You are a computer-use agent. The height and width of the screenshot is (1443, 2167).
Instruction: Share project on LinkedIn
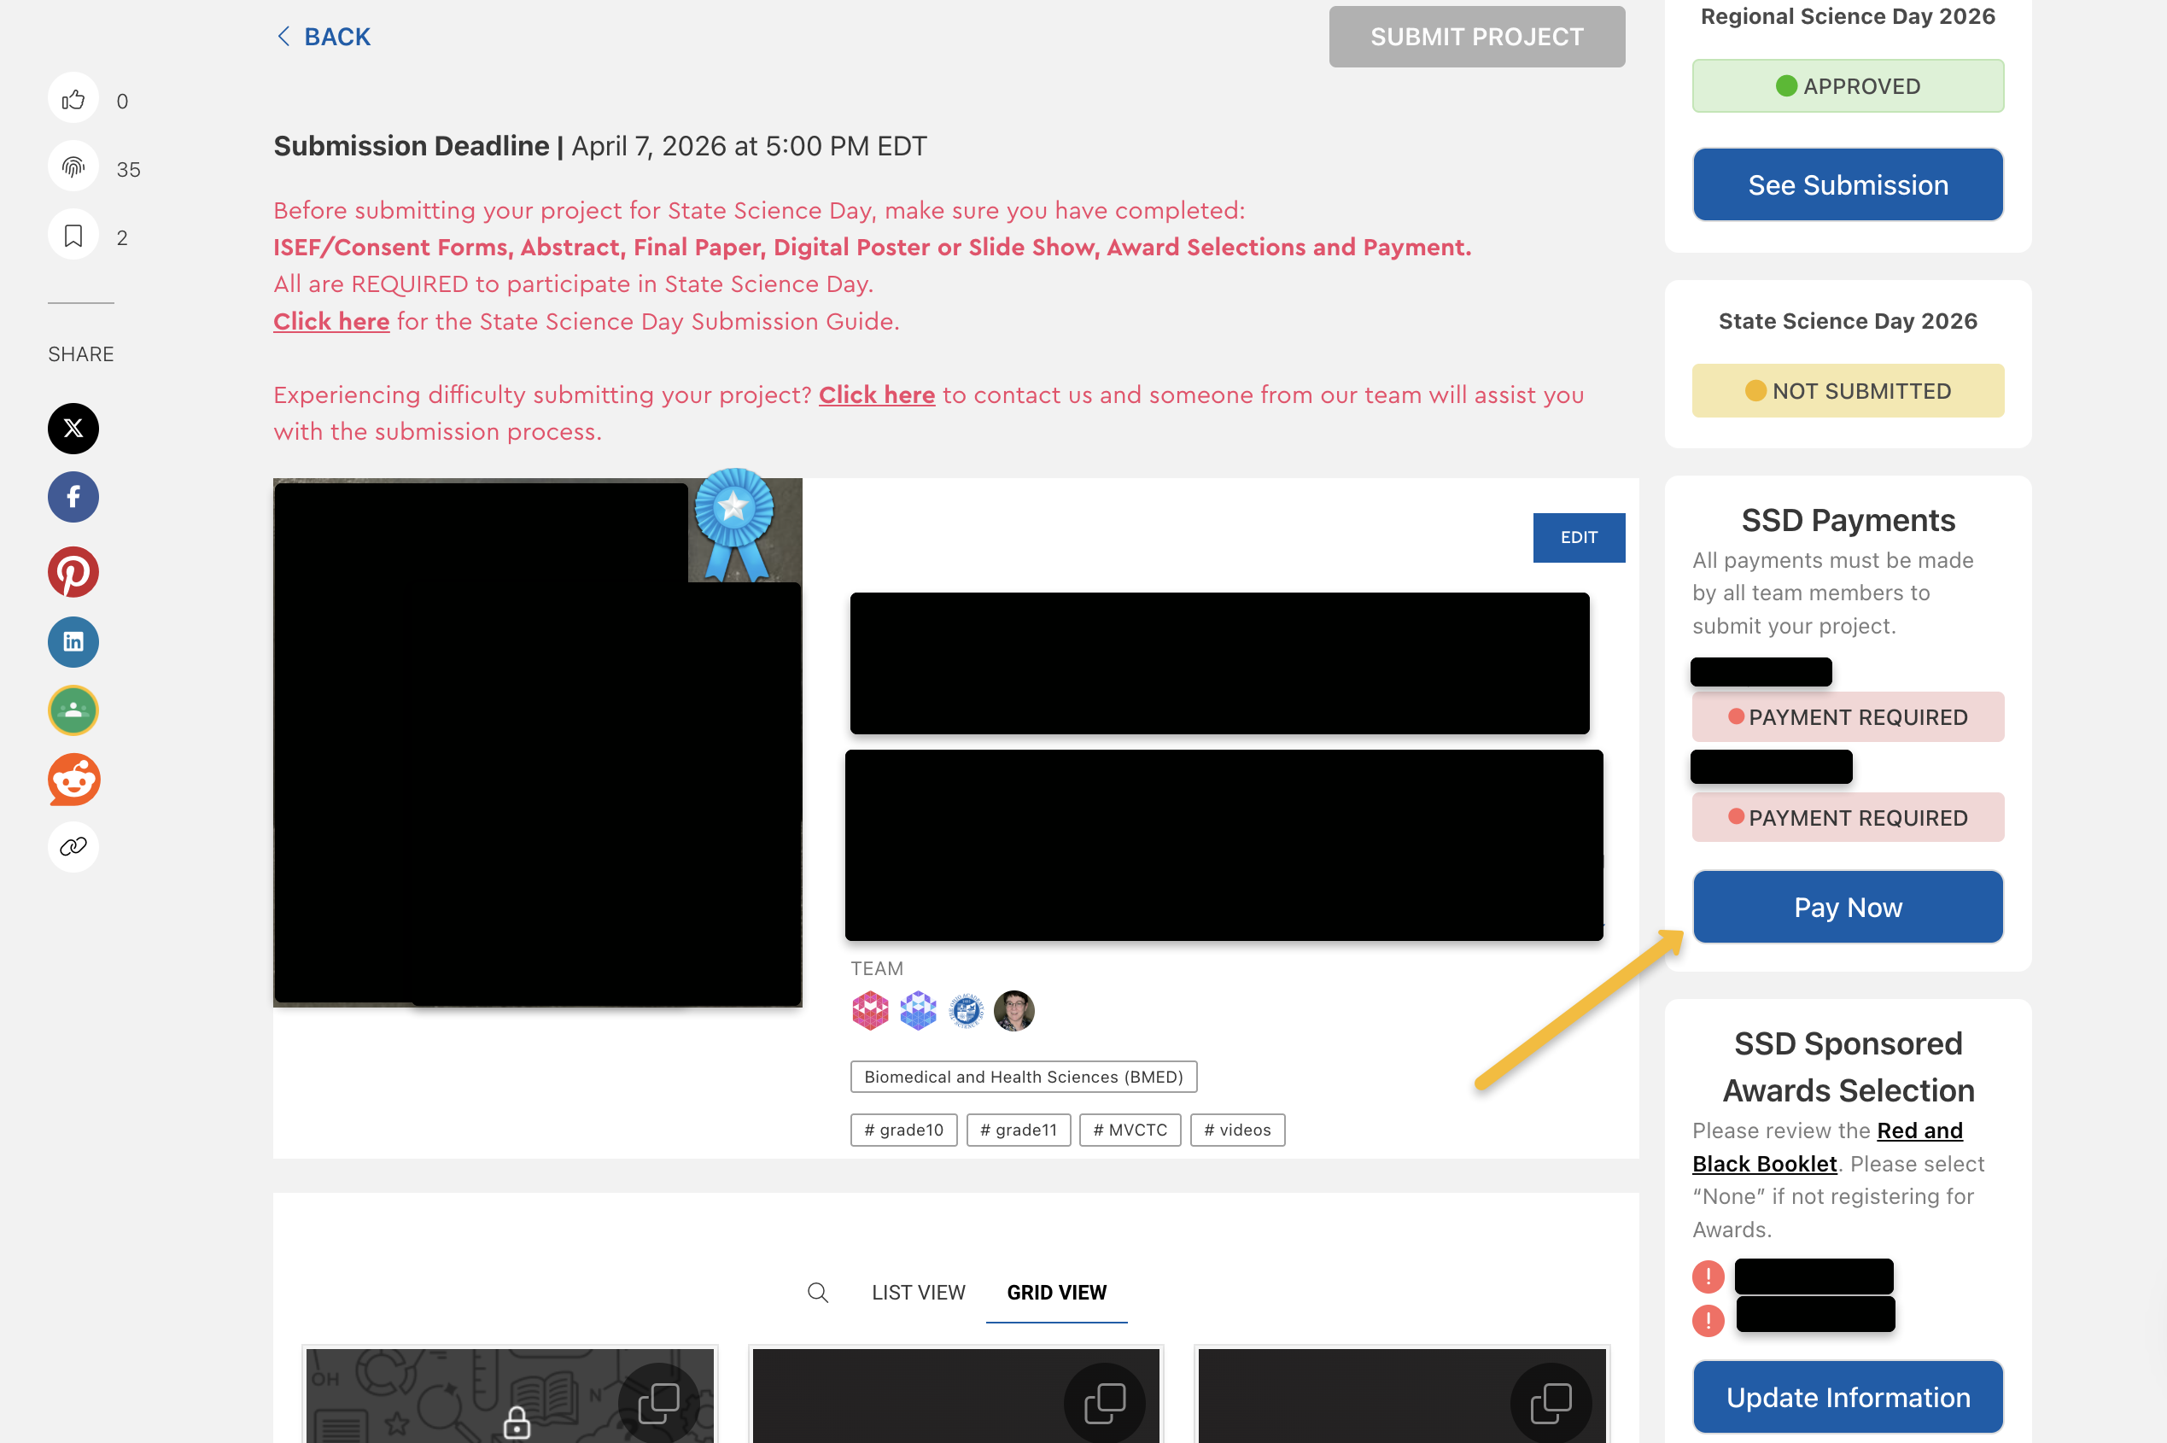[73, 641]
